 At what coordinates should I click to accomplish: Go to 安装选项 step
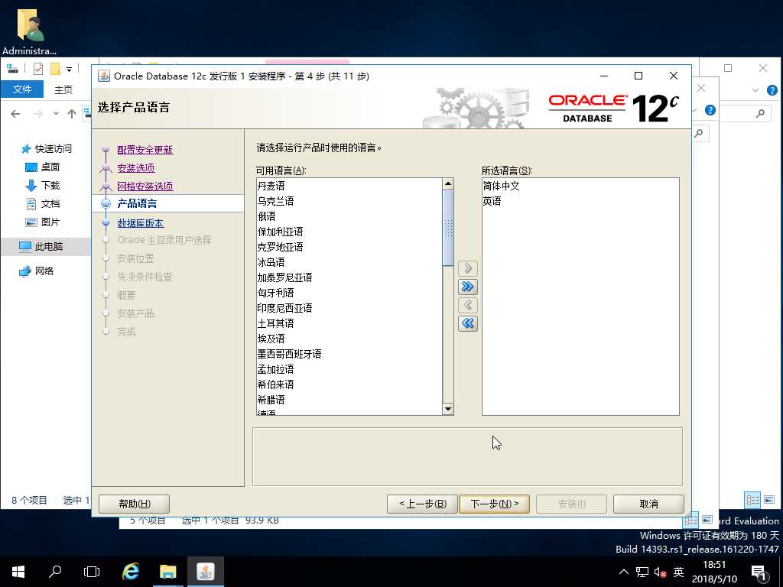click(x=136, y=168)
